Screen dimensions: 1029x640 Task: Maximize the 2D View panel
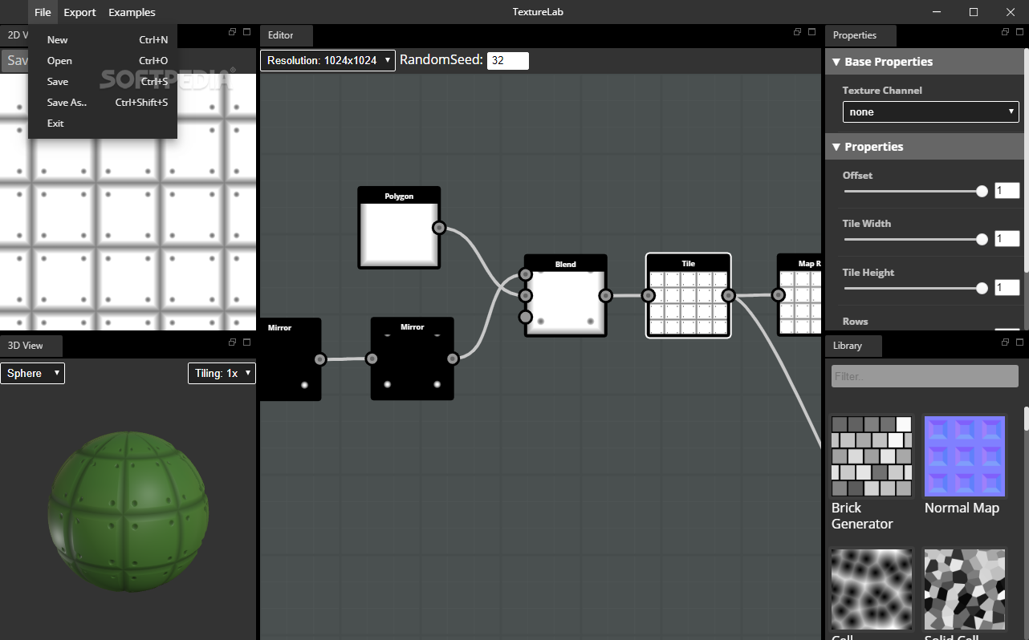(x=247, y=32)
